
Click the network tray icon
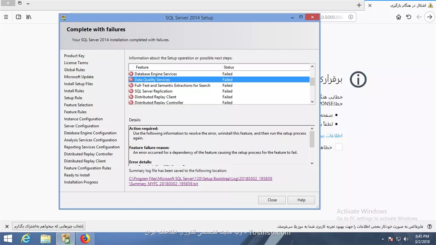[398, 239]
